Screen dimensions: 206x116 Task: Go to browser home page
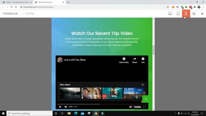click(x=16, y=7)
